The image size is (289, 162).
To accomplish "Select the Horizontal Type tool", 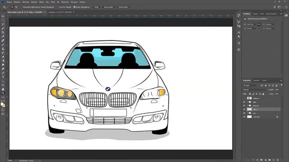I will [x=3, y=77].
